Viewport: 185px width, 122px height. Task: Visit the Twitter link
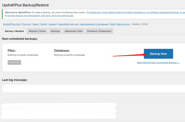point(44,24)
